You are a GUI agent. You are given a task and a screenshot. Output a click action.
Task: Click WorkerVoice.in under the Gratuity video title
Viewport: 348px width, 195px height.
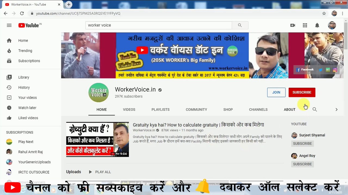[x=144, y=130]
